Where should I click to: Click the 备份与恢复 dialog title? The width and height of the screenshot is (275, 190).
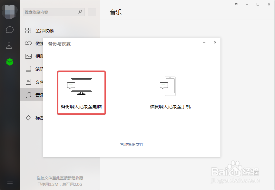[59, 44]
